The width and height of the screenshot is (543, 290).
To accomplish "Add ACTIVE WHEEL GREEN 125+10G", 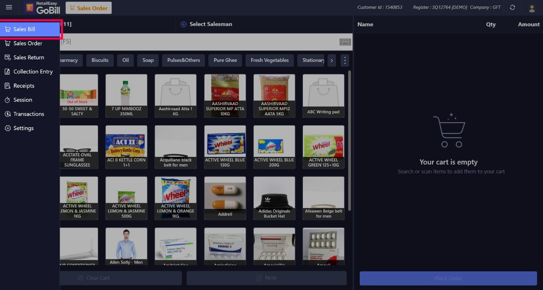I will tap(323, 147).
